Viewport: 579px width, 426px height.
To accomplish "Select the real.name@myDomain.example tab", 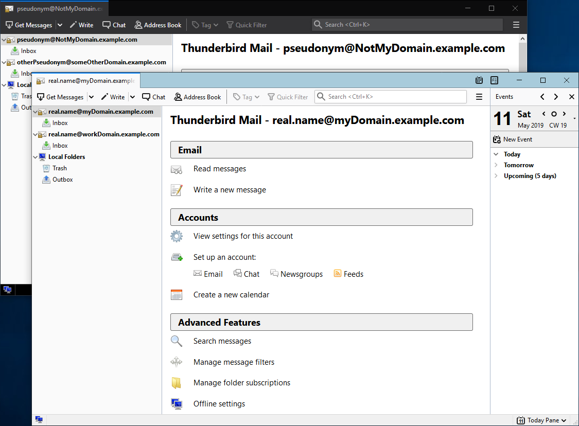I will click(86, 81).
